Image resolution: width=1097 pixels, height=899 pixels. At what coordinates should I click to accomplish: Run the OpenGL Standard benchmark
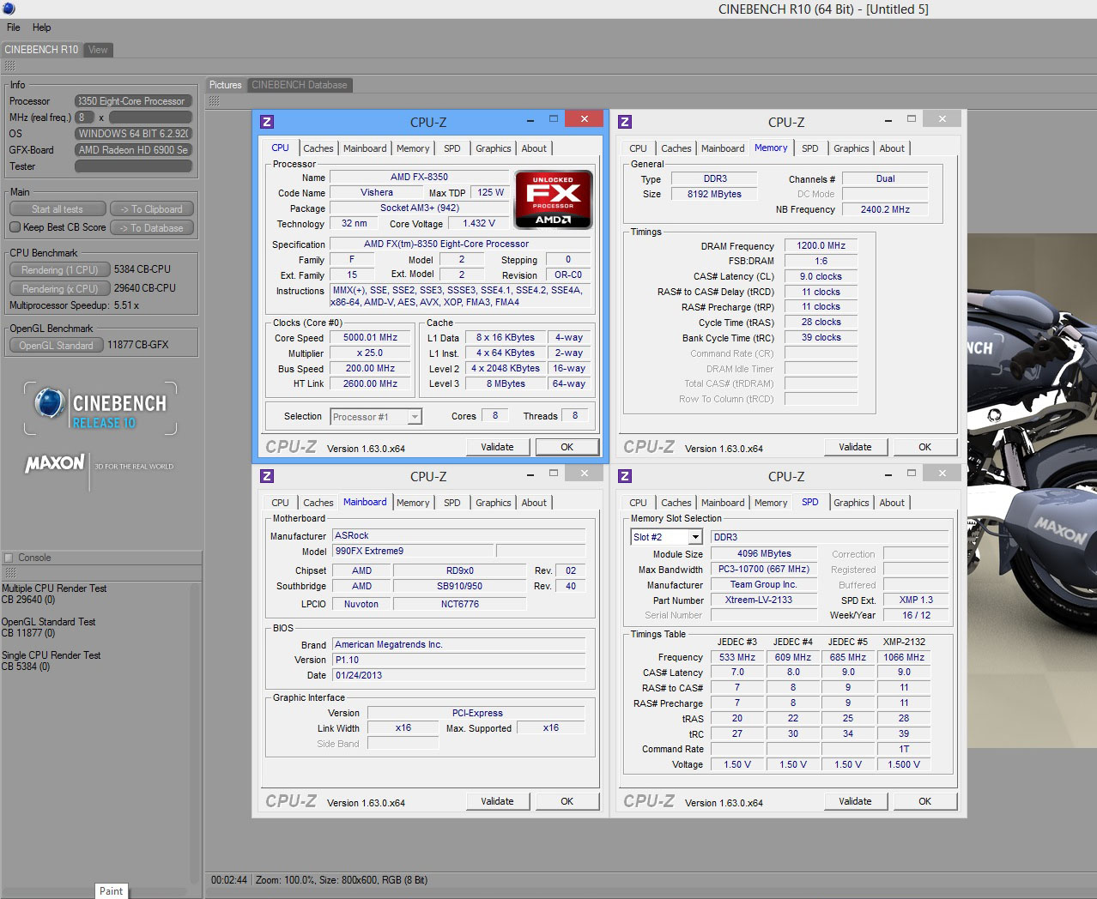click(x=56, y=345)
